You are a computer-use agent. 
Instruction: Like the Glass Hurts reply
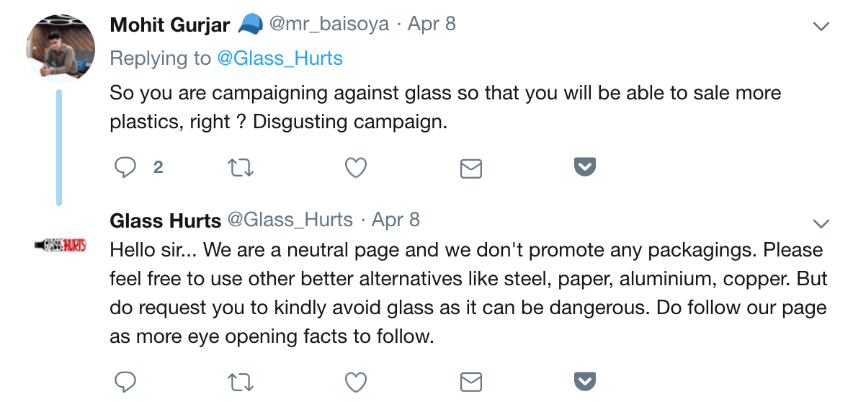point(355,381)
